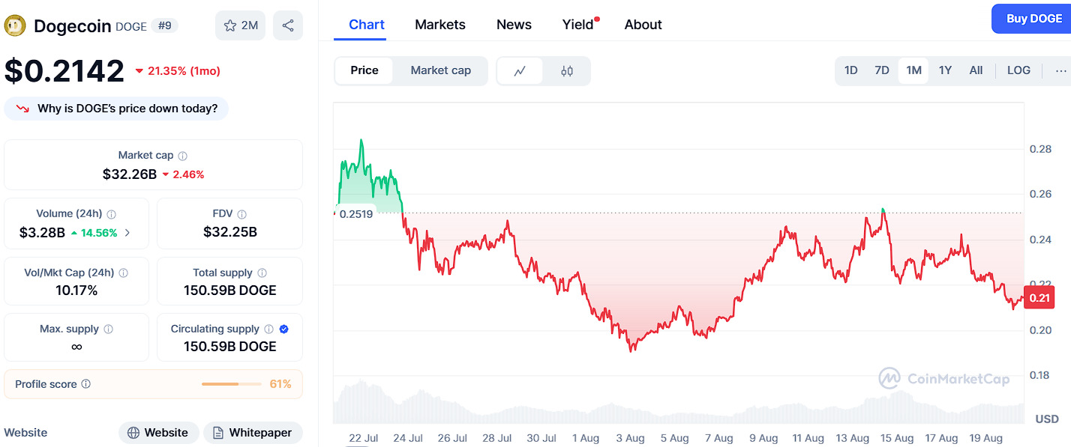The width and height of the screenshot is (1071, 447).
Task: Show the Profile score info icon
Action: 86,384
